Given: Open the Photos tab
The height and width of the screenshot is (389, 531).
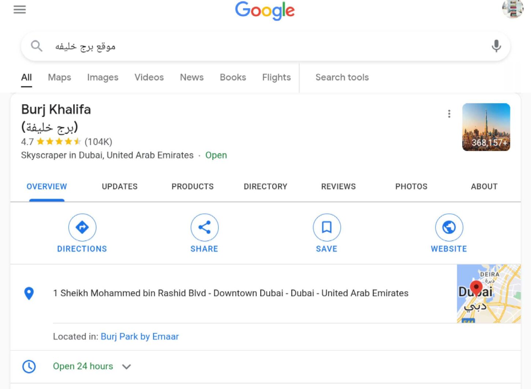Looking at the screenshot, I should [x=411, y=186].
